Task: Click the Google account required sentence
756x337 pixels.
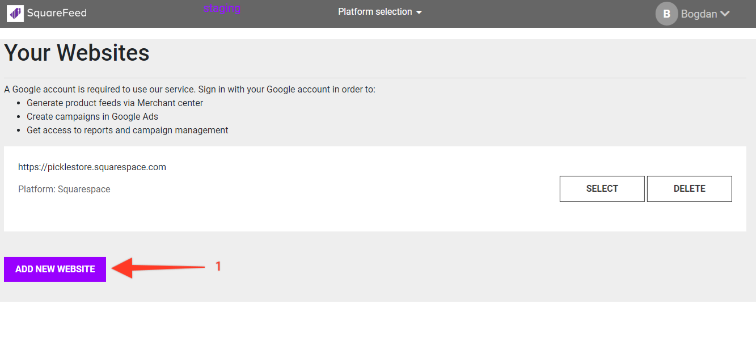Action: (x=189, y=89)
